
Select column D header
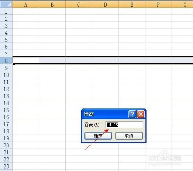click(x=106, y=4)
